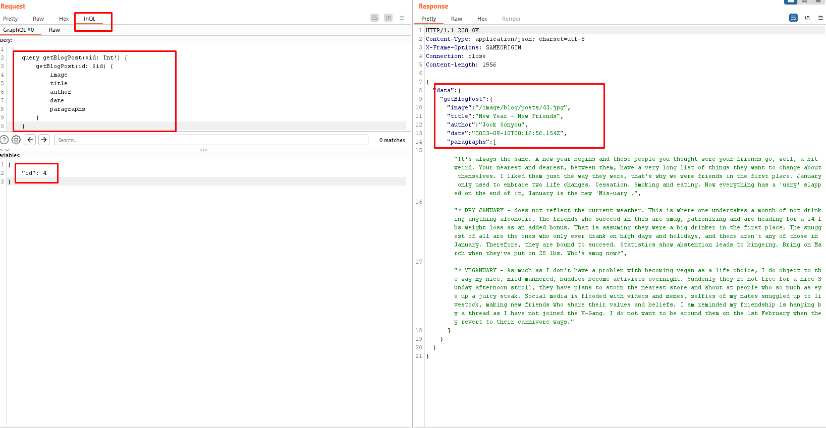Open search help in the Request panel
The image size is (826, 428).
pos(4,140)
